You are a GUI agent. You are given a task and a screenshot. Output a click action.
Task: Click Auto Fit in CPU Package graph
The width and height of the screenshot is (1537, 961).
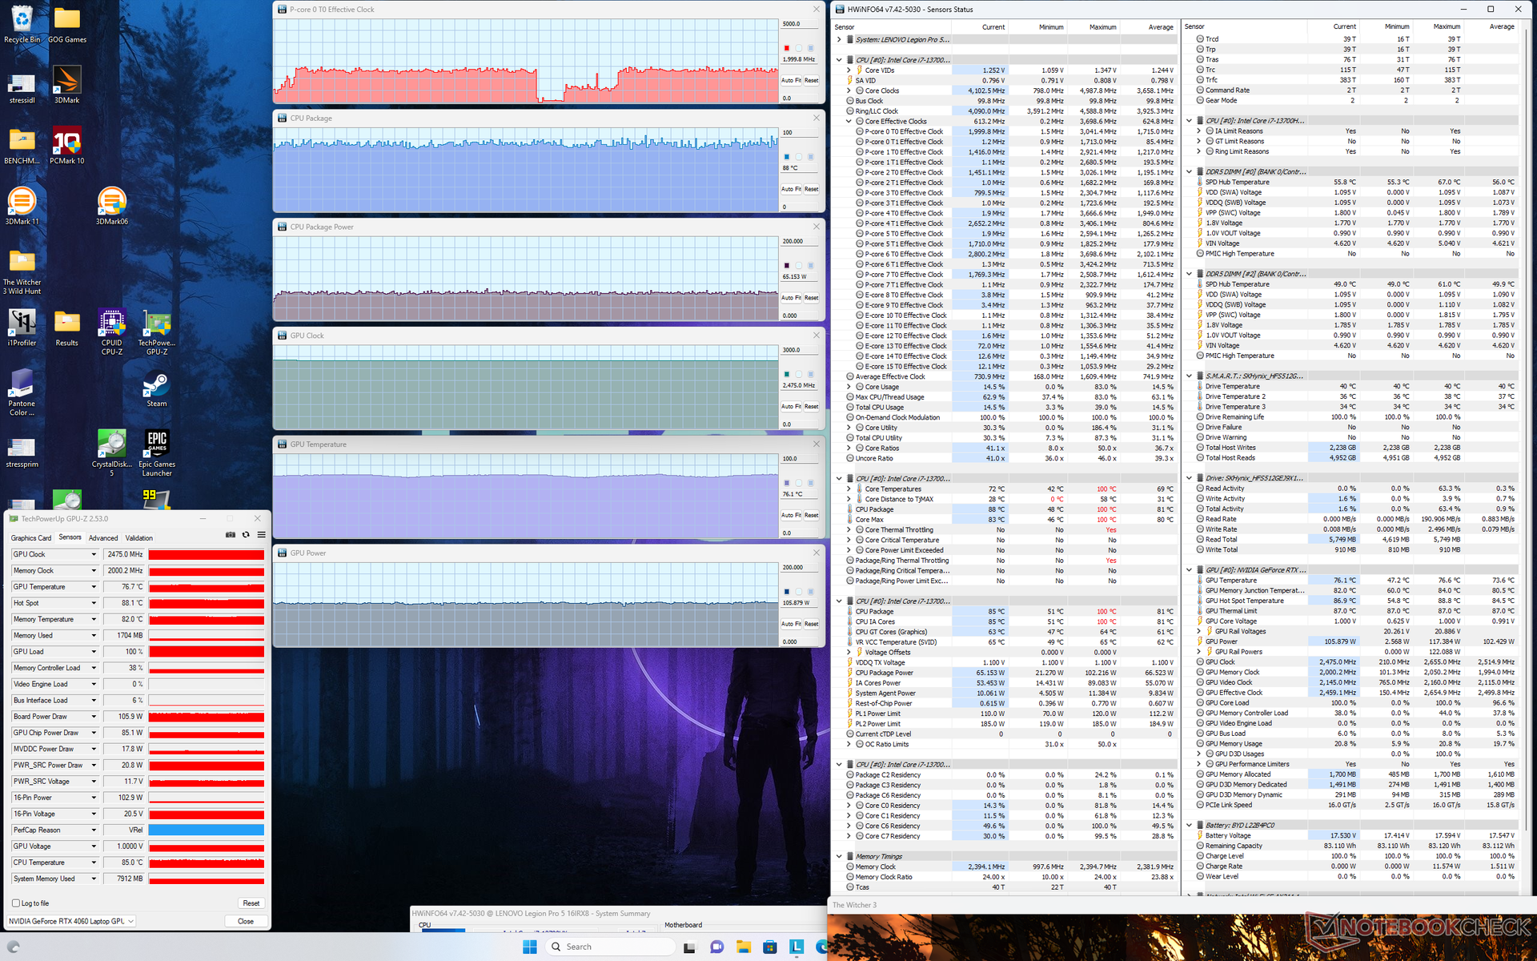tap(791, 189)
